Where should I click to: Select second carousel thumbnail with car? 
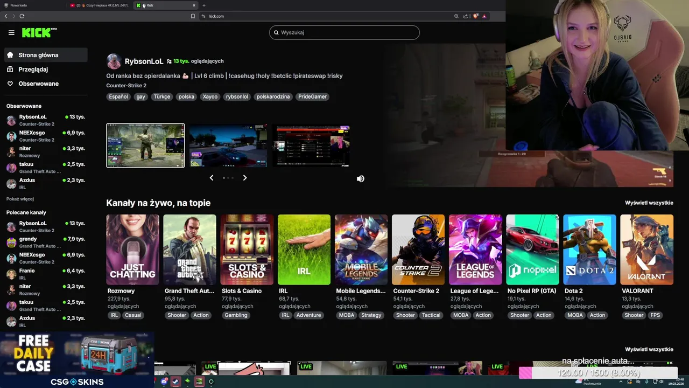228,145
